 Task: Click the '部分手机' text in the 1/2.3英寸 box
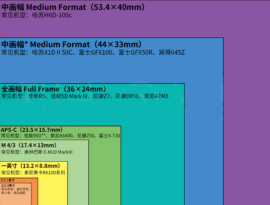[23, 189]
